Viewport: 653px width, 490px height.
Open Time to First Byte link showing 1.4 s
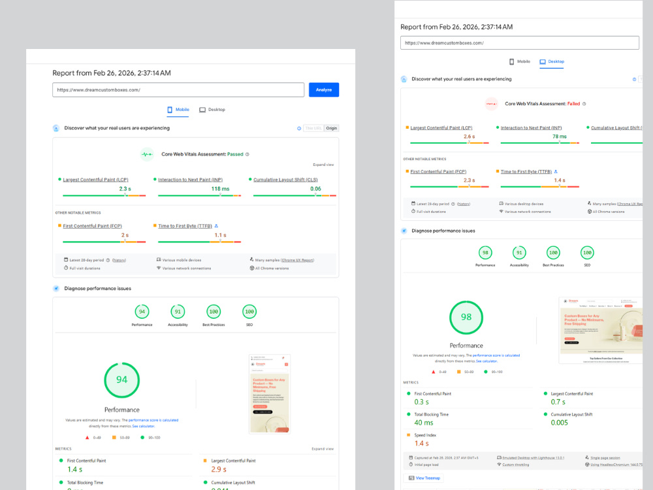coord(526,171)
